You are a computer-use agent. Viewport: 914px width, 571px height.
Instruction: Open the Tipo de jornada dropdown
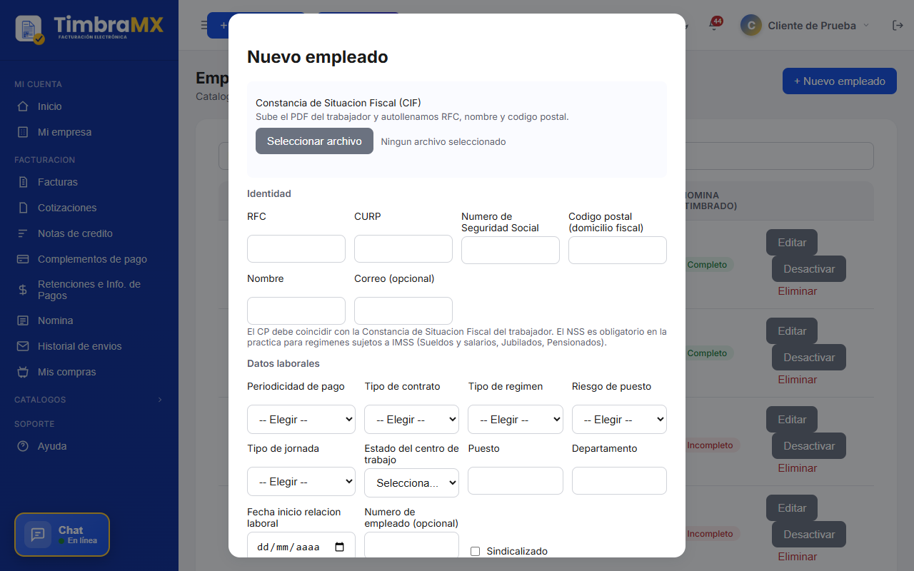[301, 482]
